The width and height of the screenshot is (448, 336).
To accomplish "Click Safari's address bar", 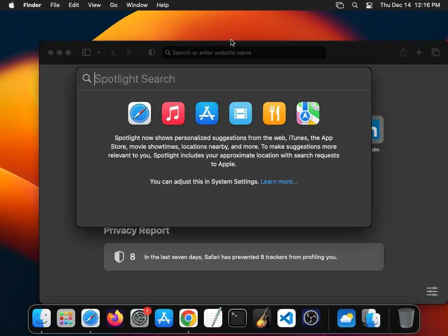I will click(x=244, y=52).
